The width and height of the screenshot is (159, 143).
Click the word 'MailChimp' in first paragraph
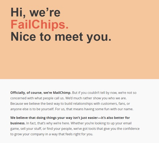[x=62, y=93]
